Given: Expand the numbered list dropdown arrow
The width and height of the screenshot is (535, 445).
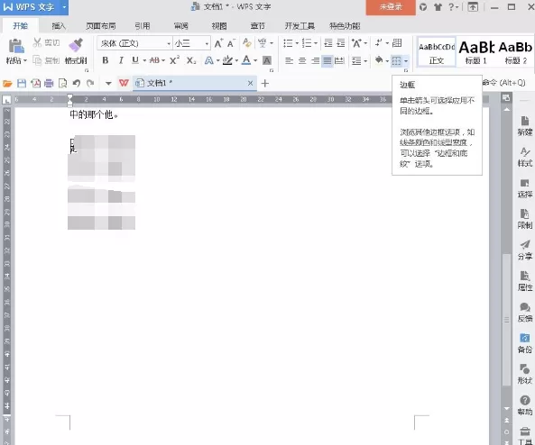Looking at the screenshot, I should click(316, 43).
